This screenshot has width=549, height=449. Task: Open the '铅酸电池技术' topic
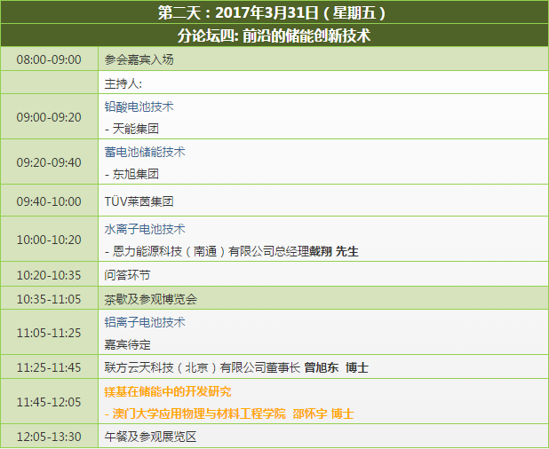click(139, 106)
